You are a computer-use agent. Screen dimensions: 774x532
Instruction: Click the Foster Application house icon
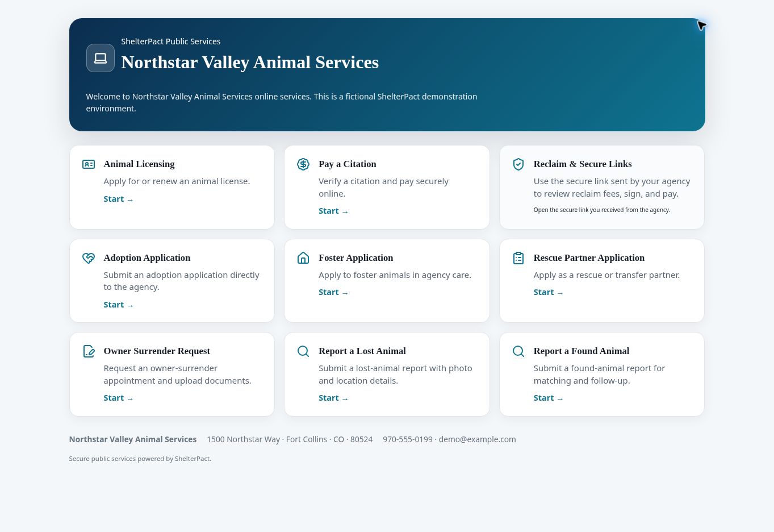[x=303, y=258]
